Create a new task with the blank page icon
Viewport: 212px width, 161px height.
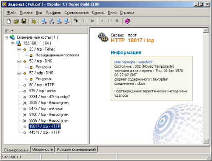[9, 21]
